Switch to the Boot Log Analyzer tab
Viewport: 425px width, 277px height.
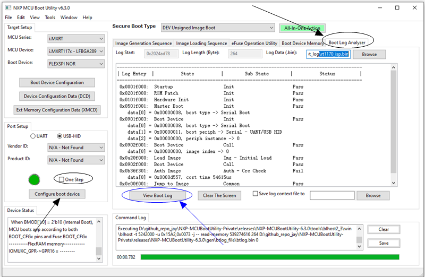tap(347, 42)
